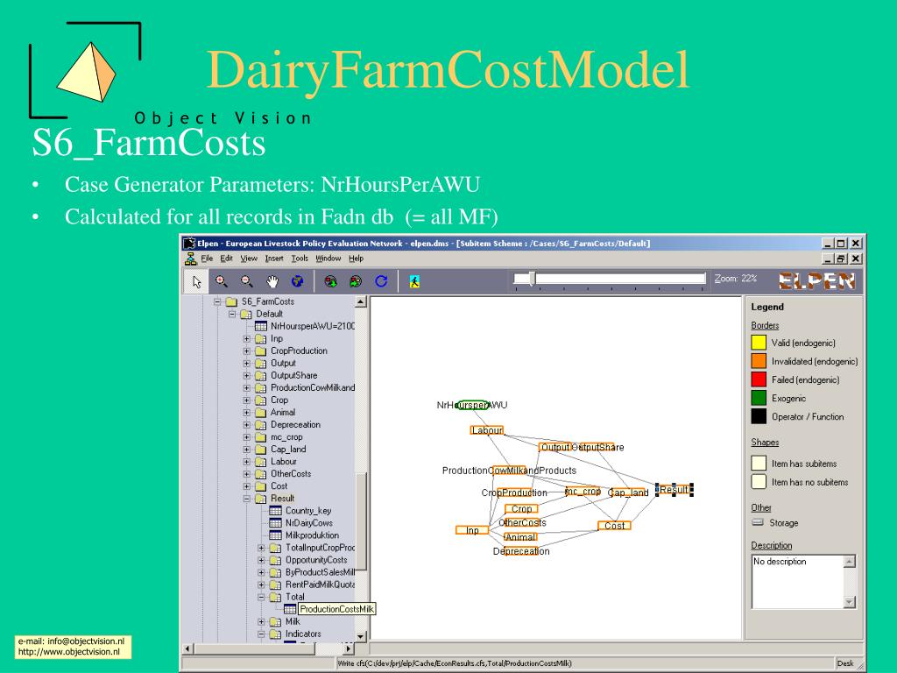Open the Insert menu

[274, 259]
